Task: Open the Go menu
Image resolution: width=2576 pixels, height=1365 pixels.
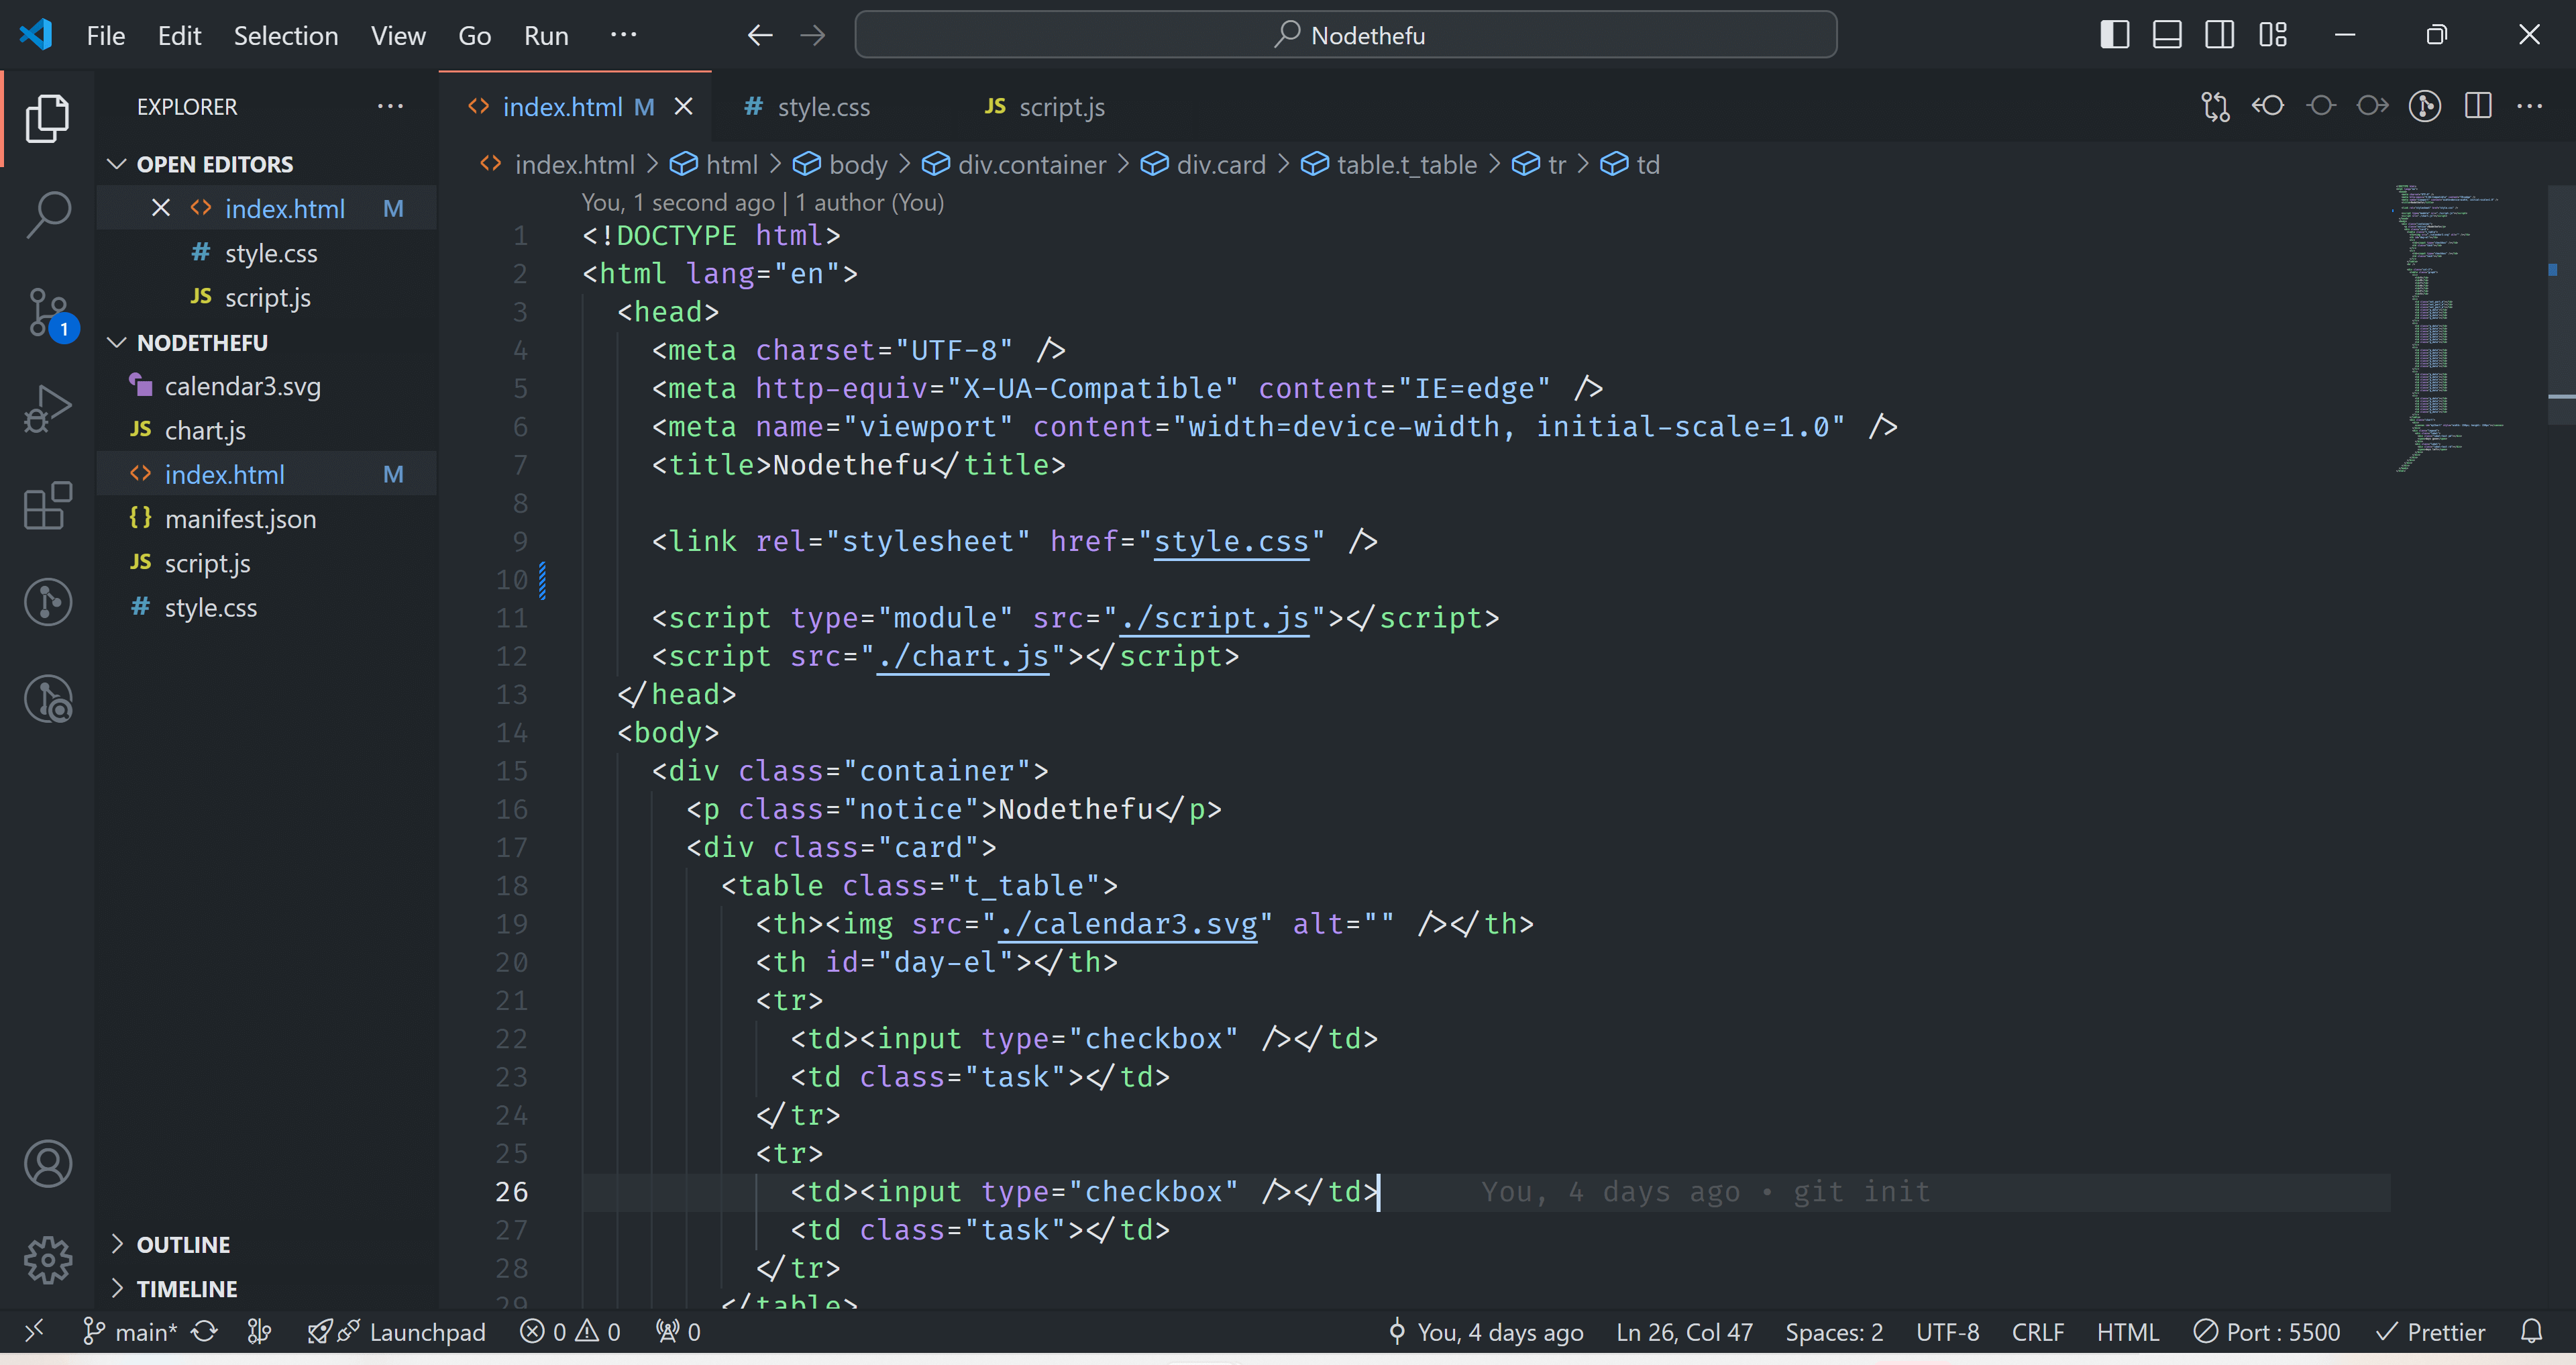Action: click(474, 35)
